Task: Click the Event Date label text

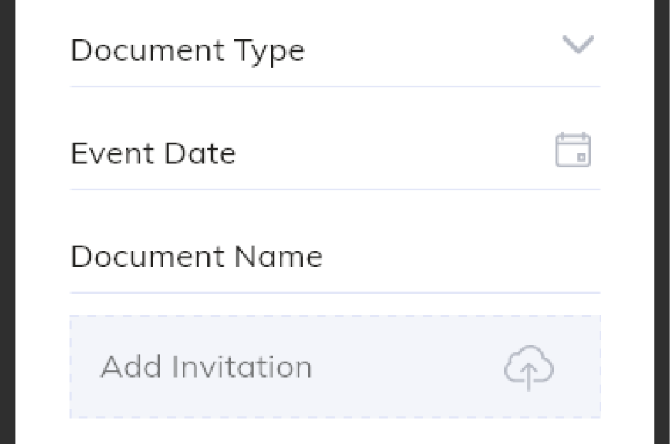Action: coord(153,153)
